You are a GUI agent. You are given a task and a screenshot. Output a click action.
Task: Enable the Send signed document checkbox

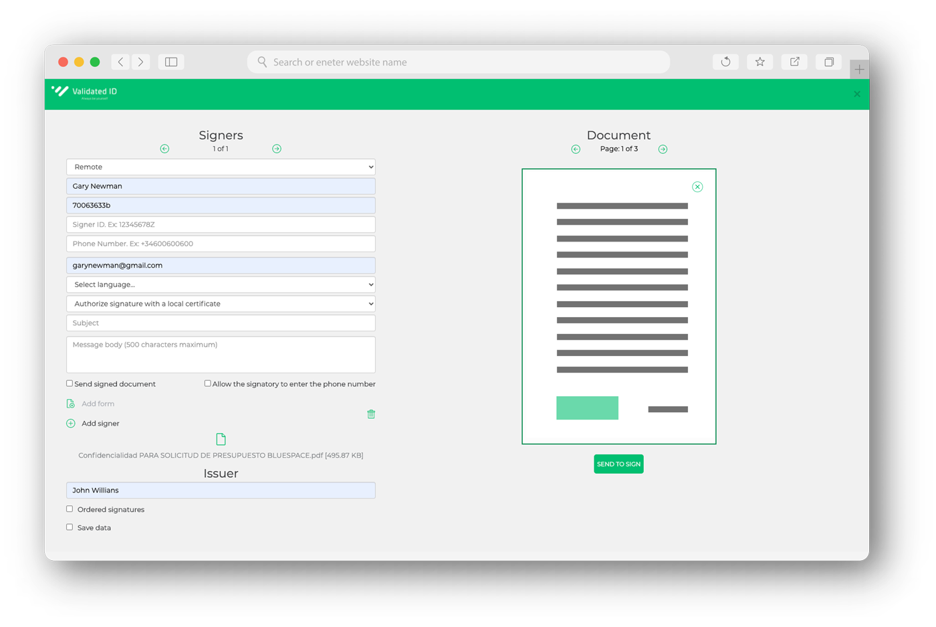click(69, 383)
